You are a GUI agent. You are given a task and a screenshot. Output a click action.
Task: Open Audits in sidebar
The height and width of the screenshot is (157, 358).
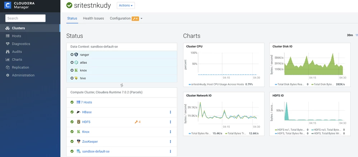coord(17,52)
